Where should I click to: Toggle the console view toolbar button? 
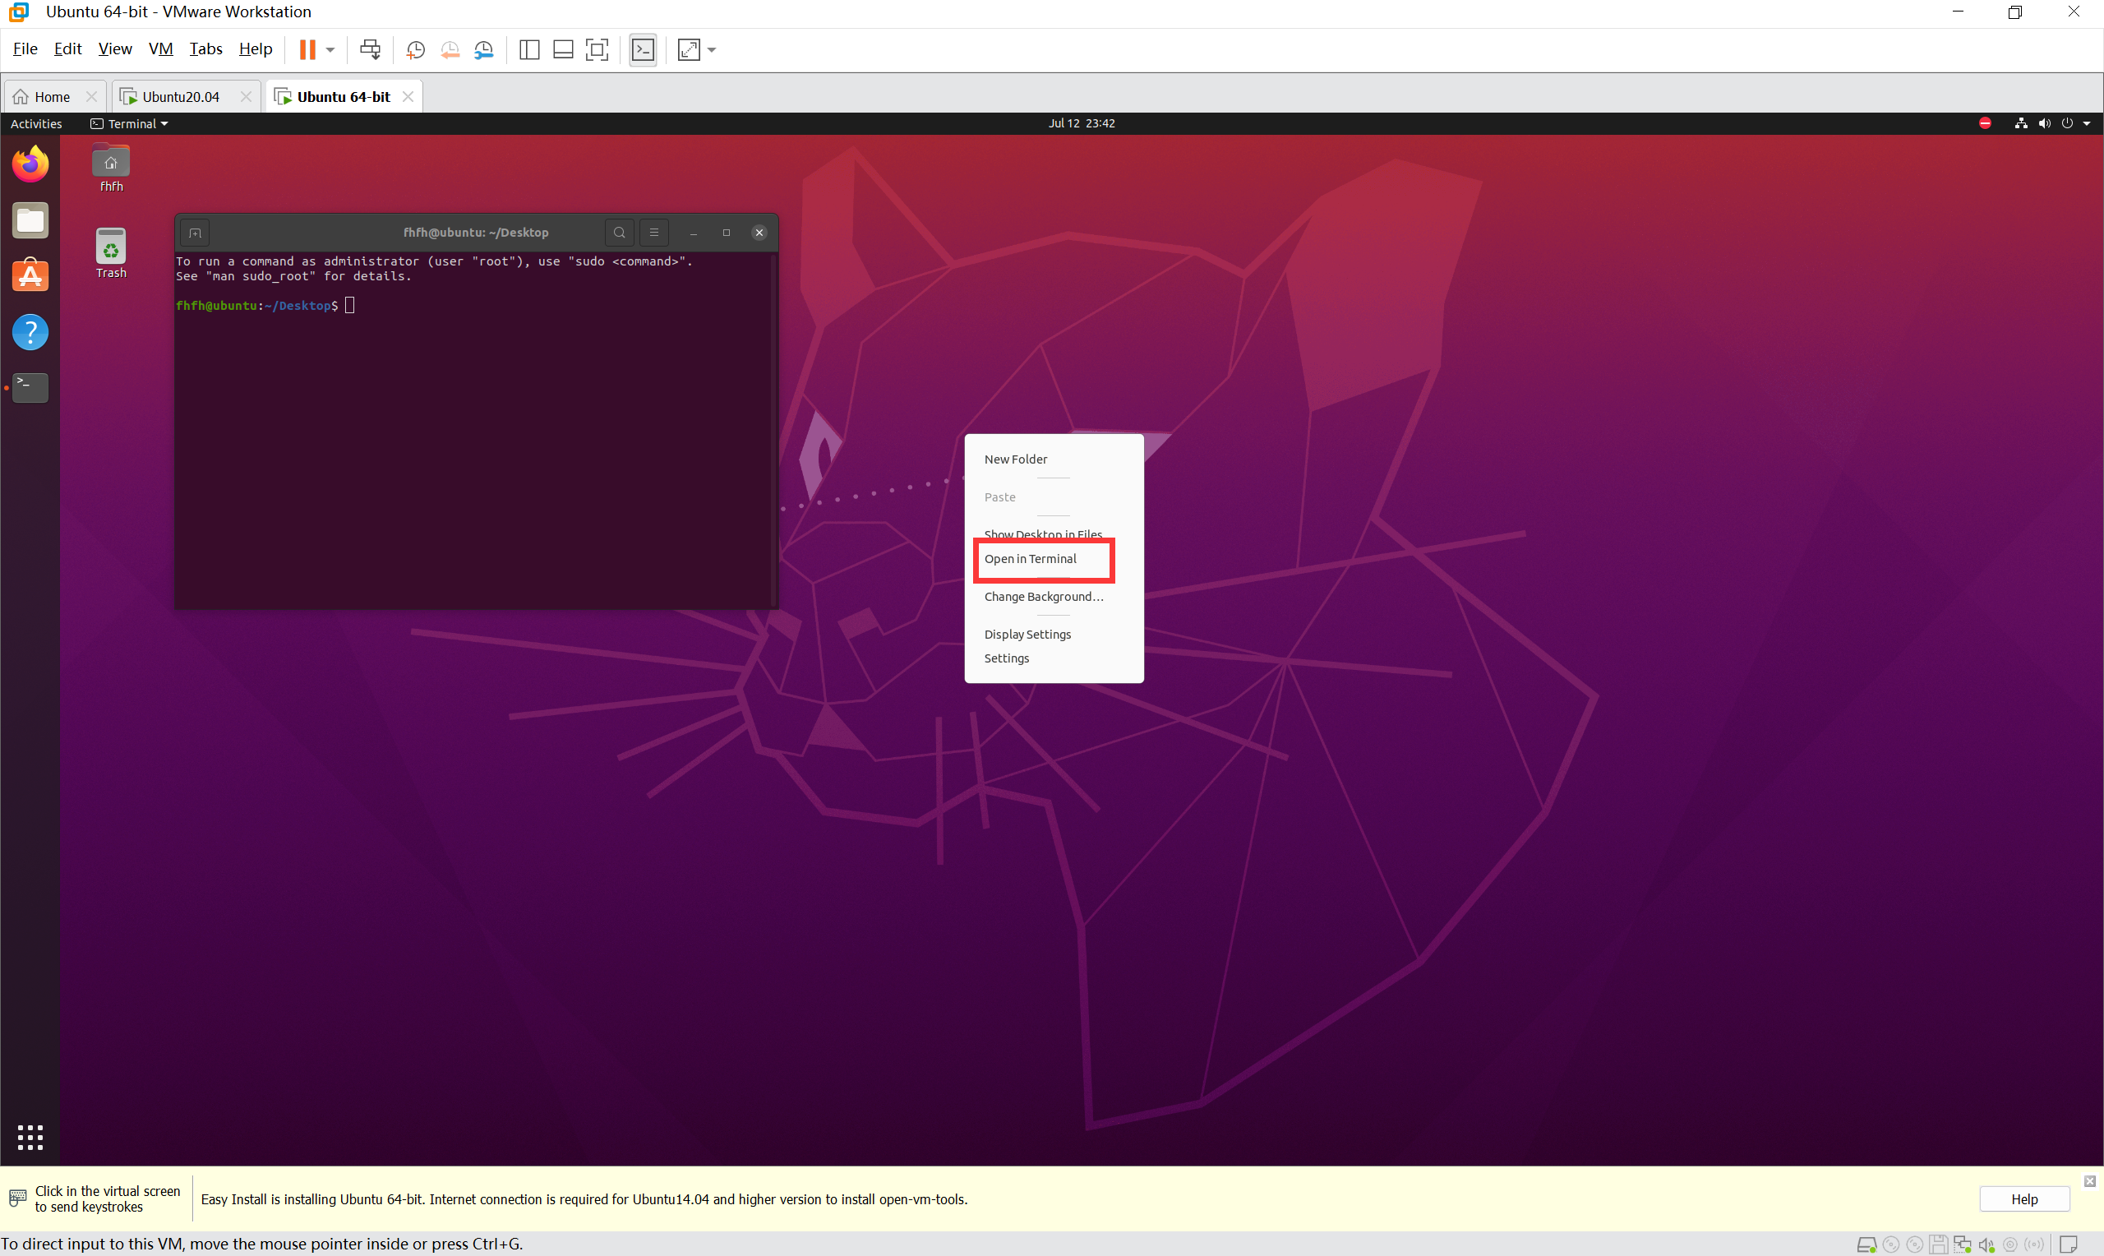point(643,50)
